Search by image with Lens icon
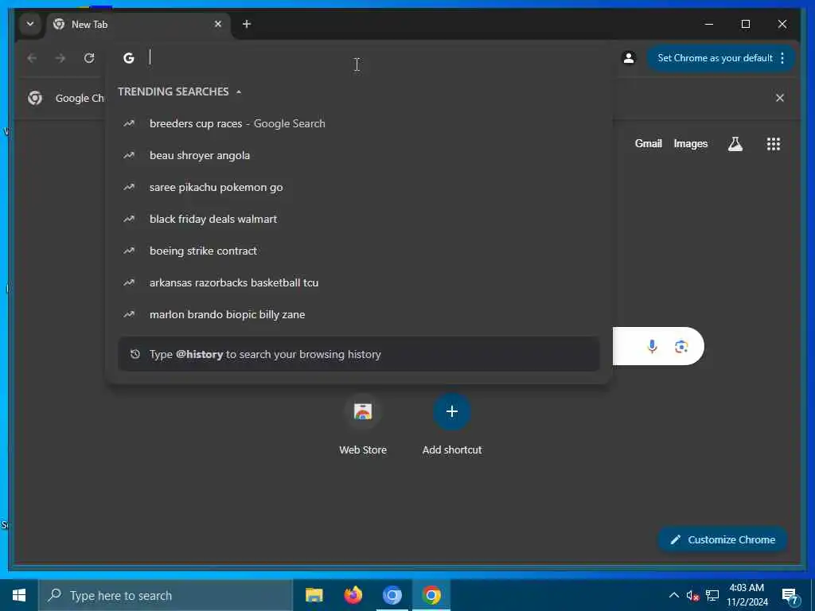Viewport: 815px width, 611px height. (x=681, y=346)
